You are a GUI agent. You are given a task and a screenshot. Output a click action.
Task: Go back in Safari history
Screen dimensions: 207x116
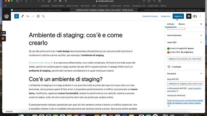coord(27,1)
